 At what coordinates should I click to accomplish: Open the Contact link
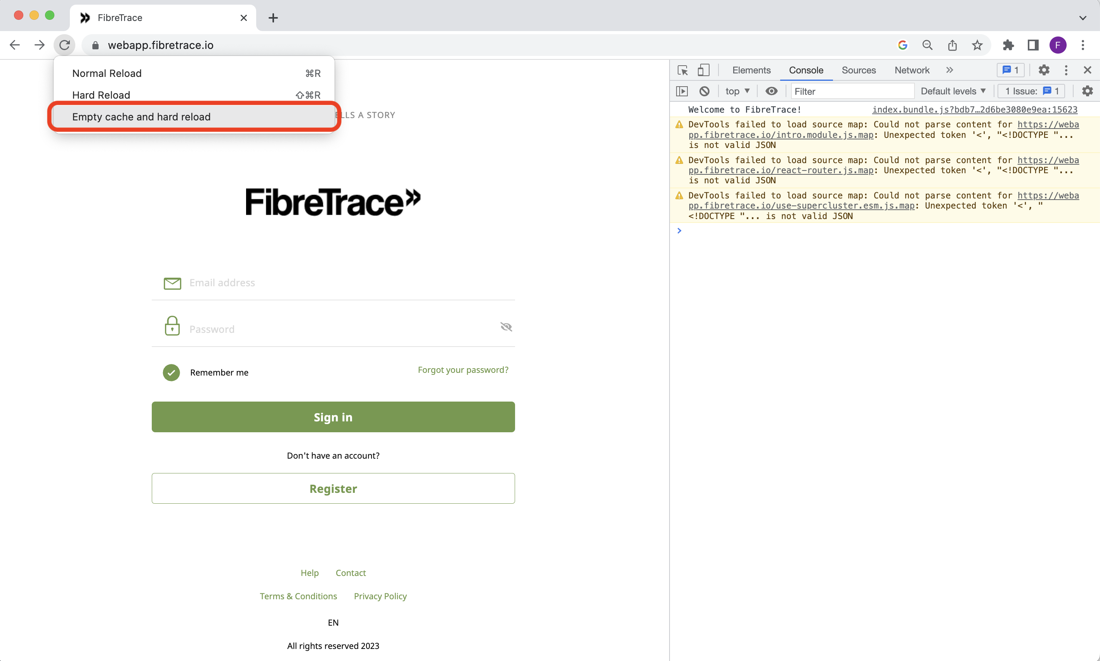[x=351, y=573]
